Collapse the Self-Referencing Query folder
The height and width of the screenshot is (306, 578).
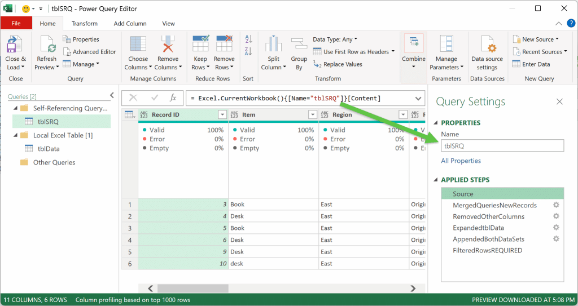click(15, 108)
